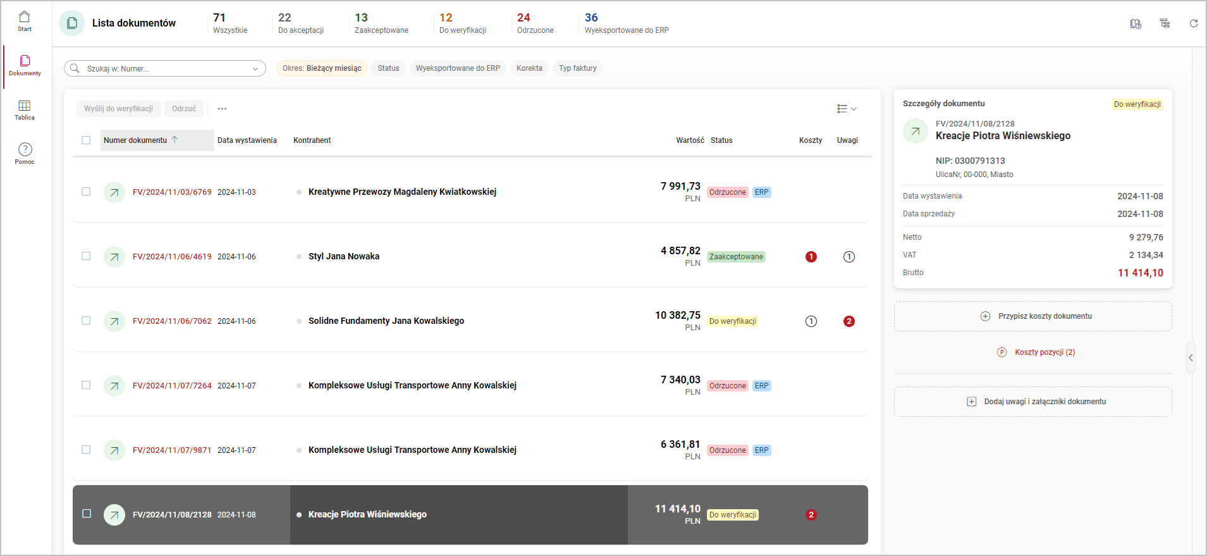Image resolution: width=1207 pixels, height=556 pixels.
Task: Click the arrow icon in document details panel
Action: coord(915,132)
